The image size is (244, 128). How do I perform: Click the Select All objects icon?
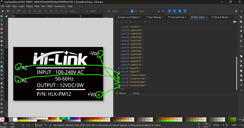pyautogui.click(x=2, y=11)
